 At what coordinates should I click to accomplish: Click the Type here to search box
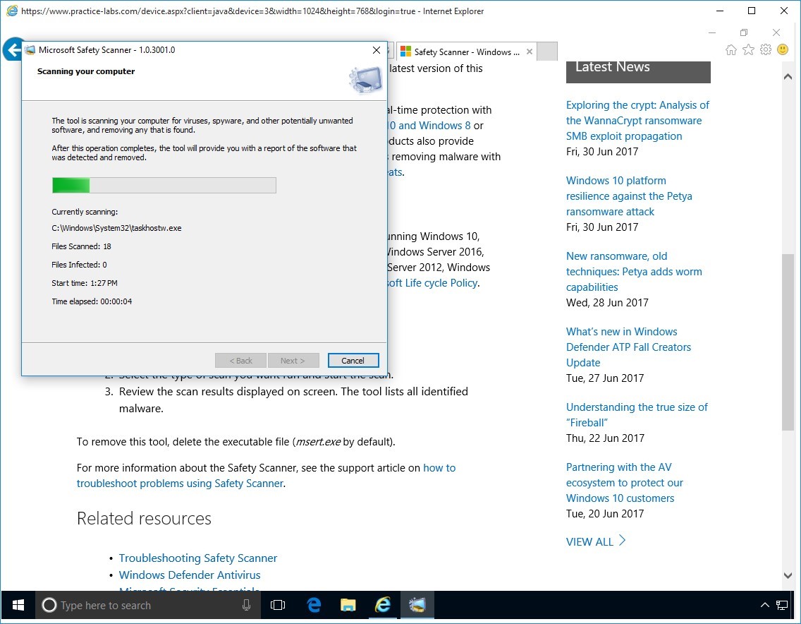147,606
